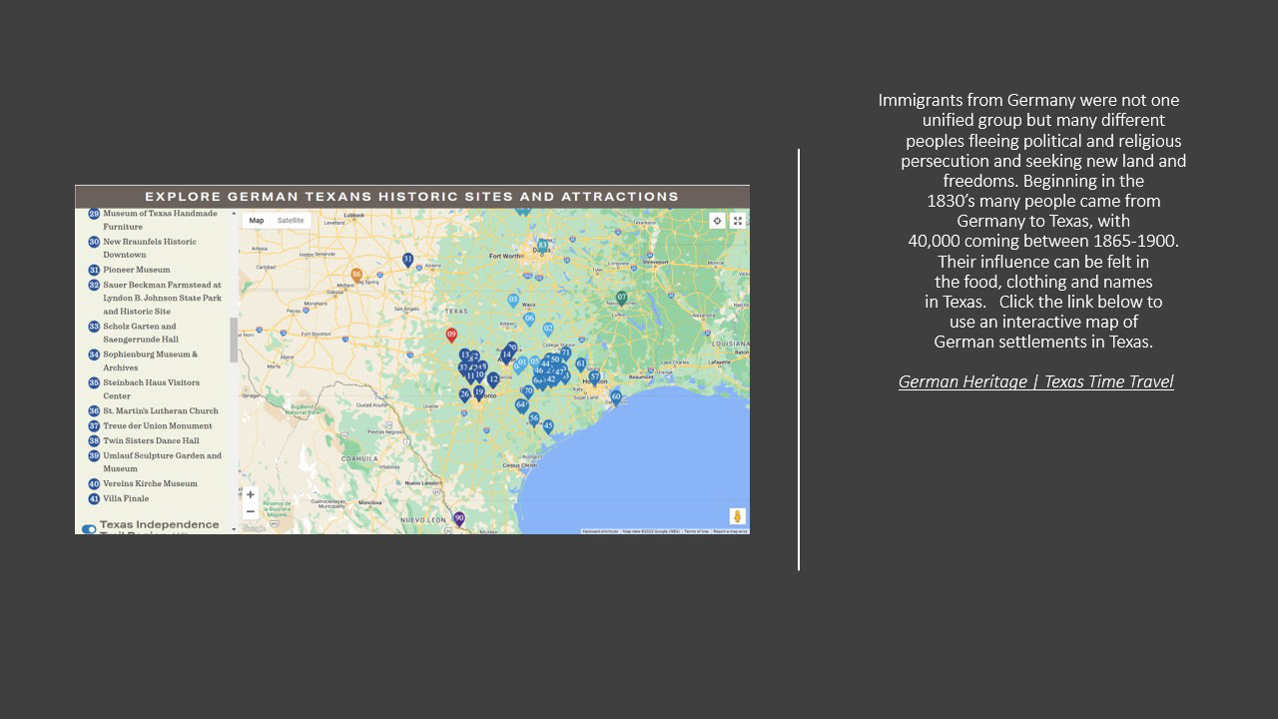This screenshot has width=1278, height=719.
Task: Select Vereins Kirche Museum listing
Action: click(x=144, y=483)
